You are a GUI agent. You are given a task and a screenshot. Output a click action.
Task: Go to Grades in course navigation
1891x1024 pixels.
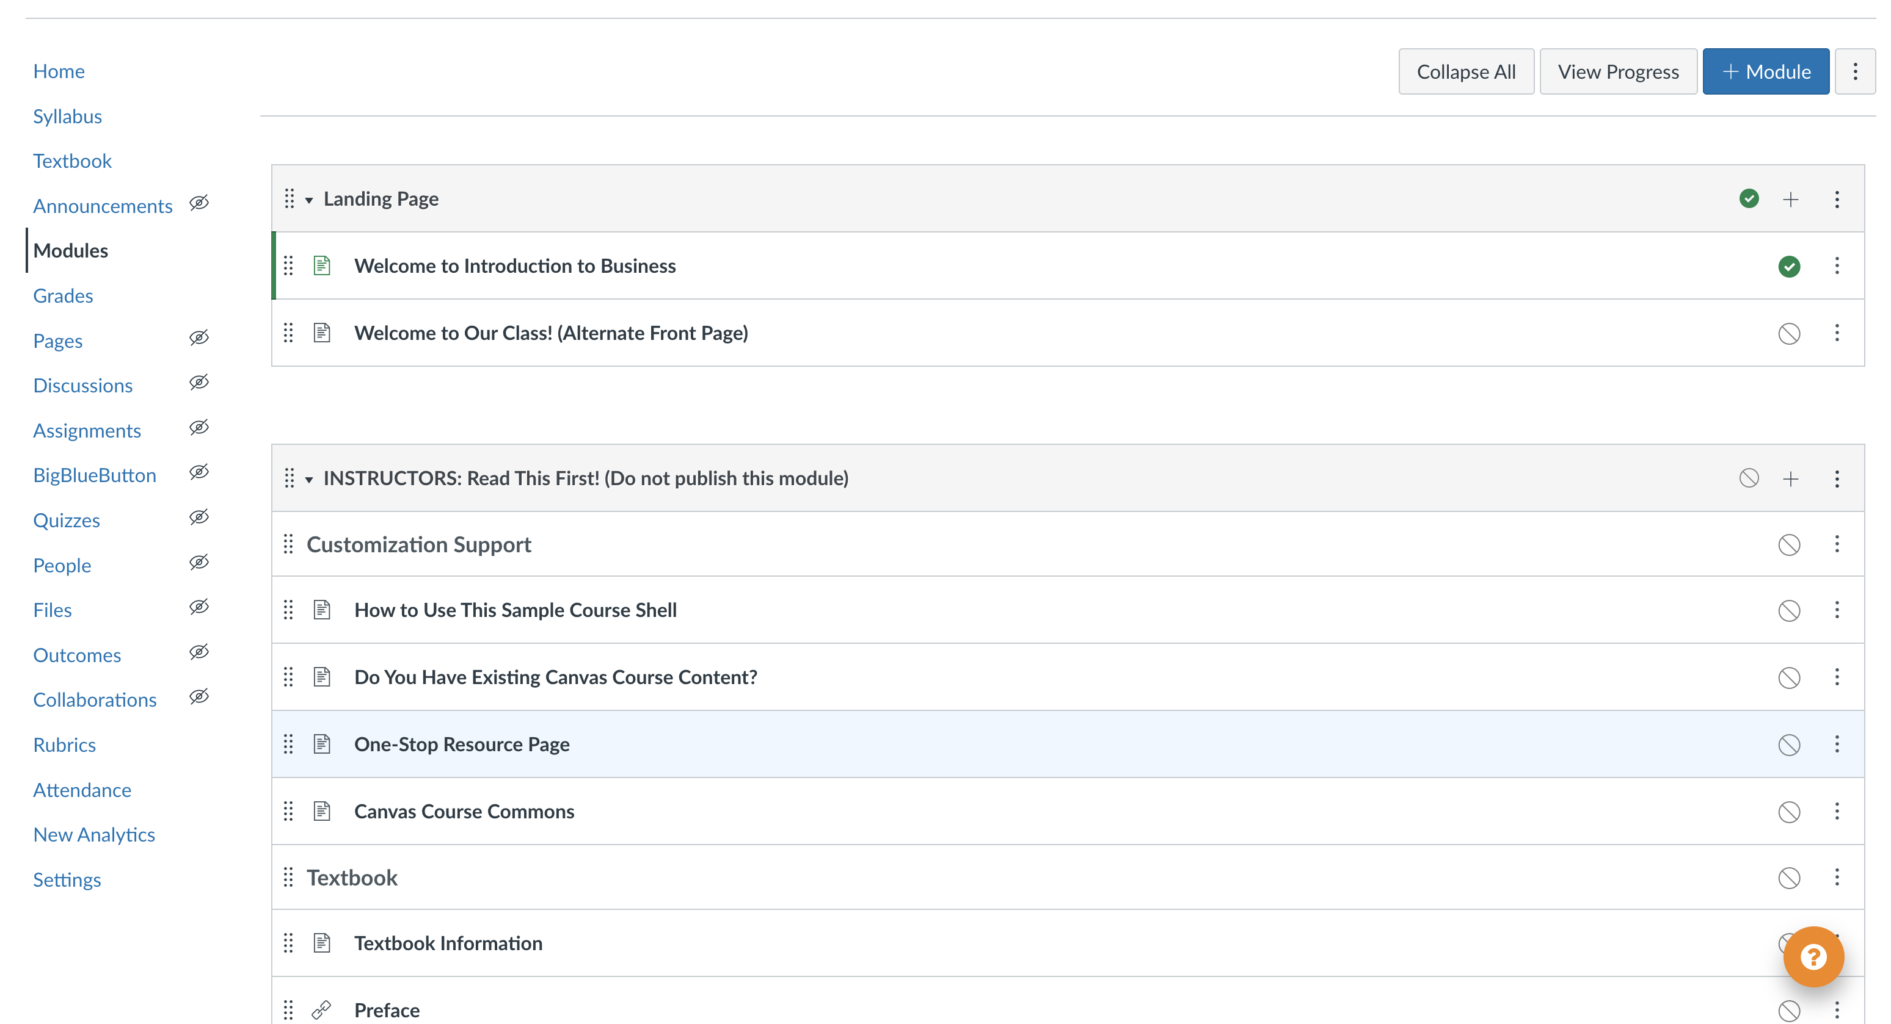pos(63,295)
